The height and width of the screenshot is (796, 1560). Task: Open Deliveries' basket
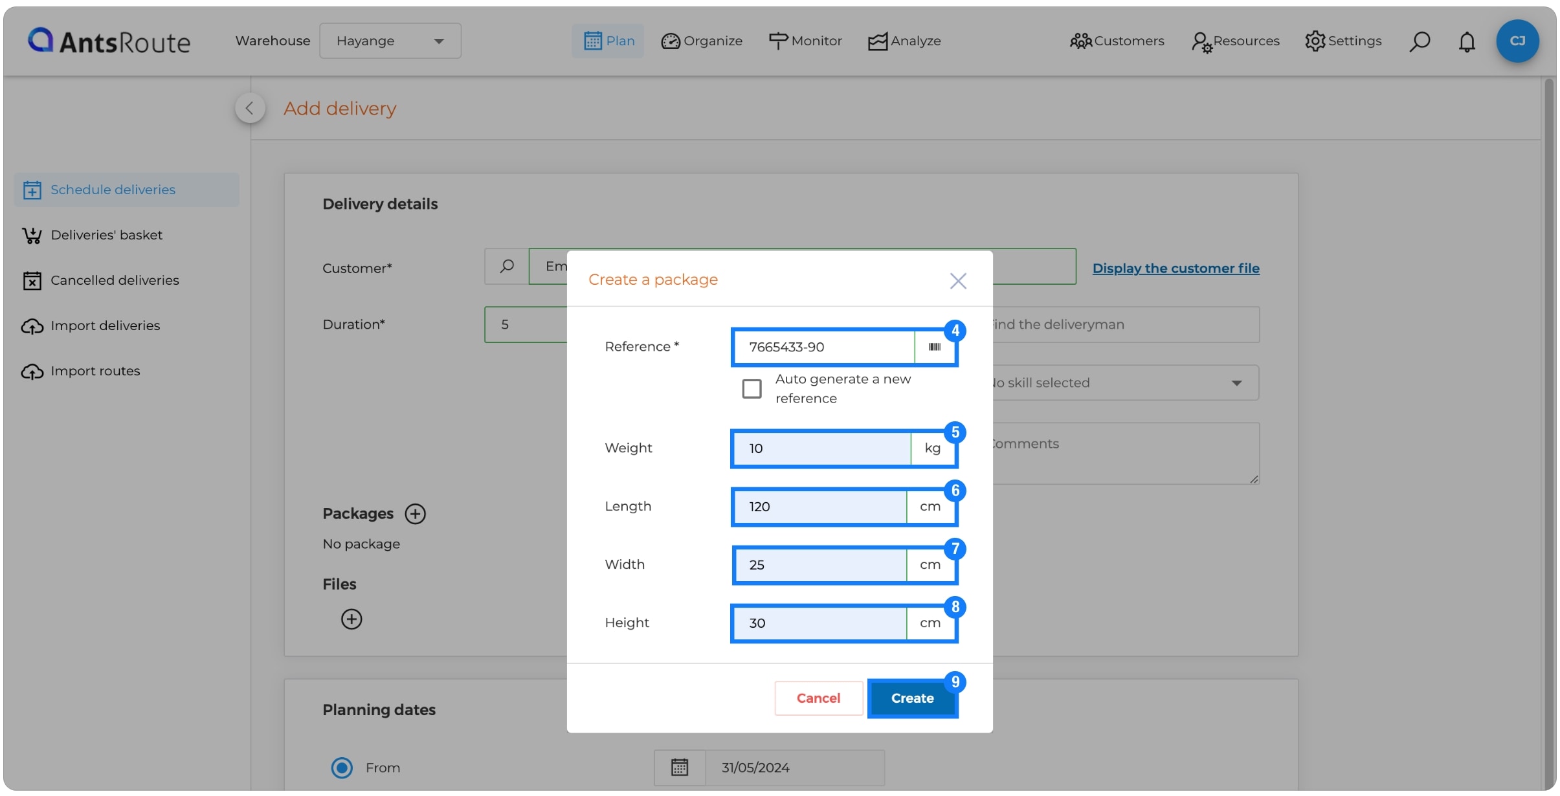tap(93, 235)
